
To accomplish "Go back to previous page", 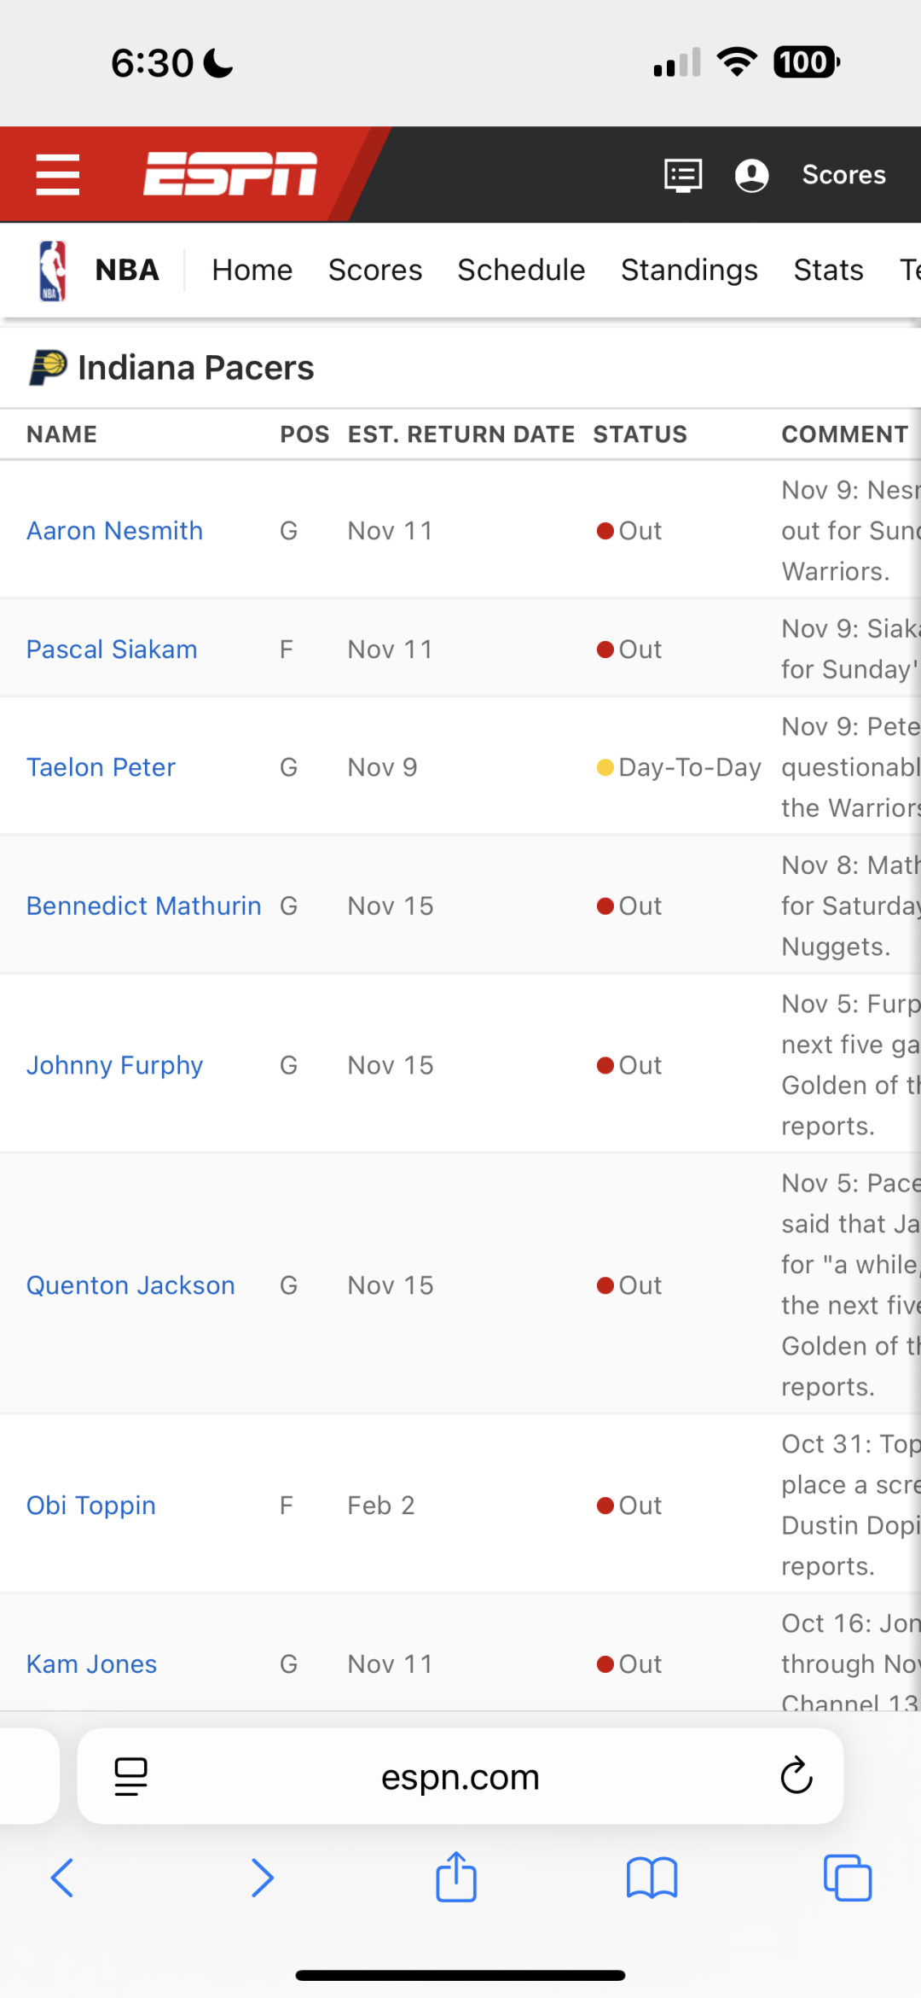I will (x=62, y=1878).
